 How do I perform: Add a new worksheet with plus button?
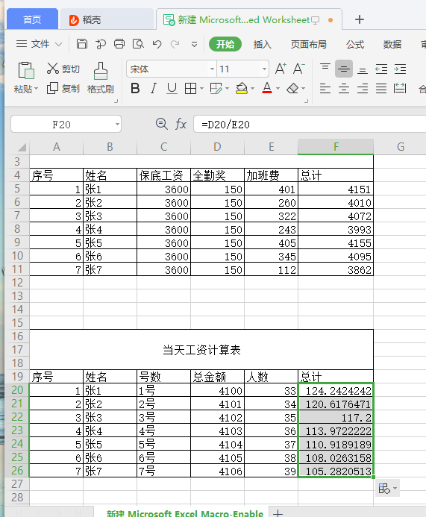click(278, 513)
